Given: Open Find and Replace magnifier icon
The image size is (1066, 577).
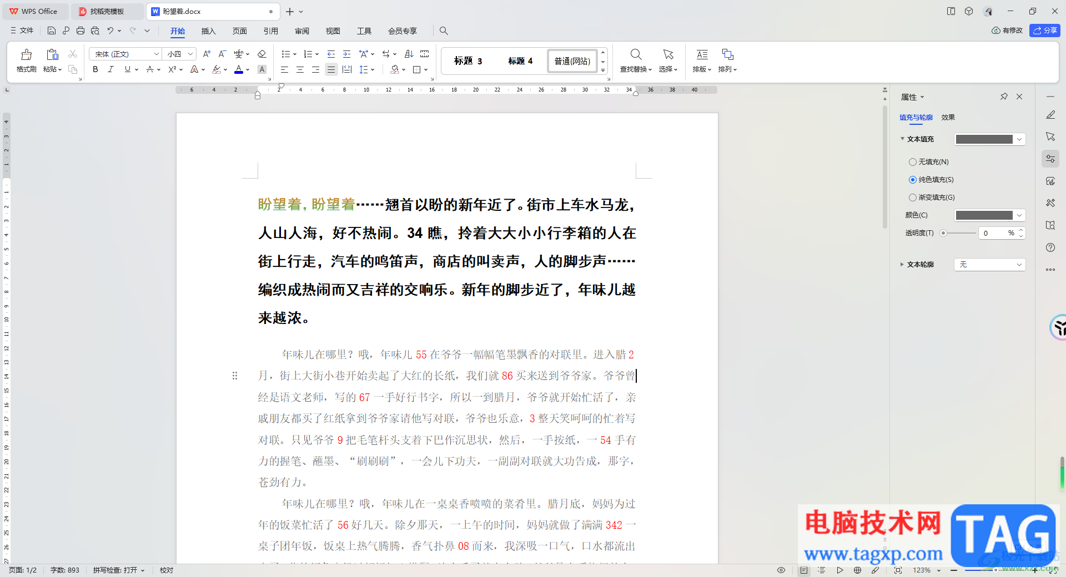Looking at the screenshot, I should click(x=636, y=54).
